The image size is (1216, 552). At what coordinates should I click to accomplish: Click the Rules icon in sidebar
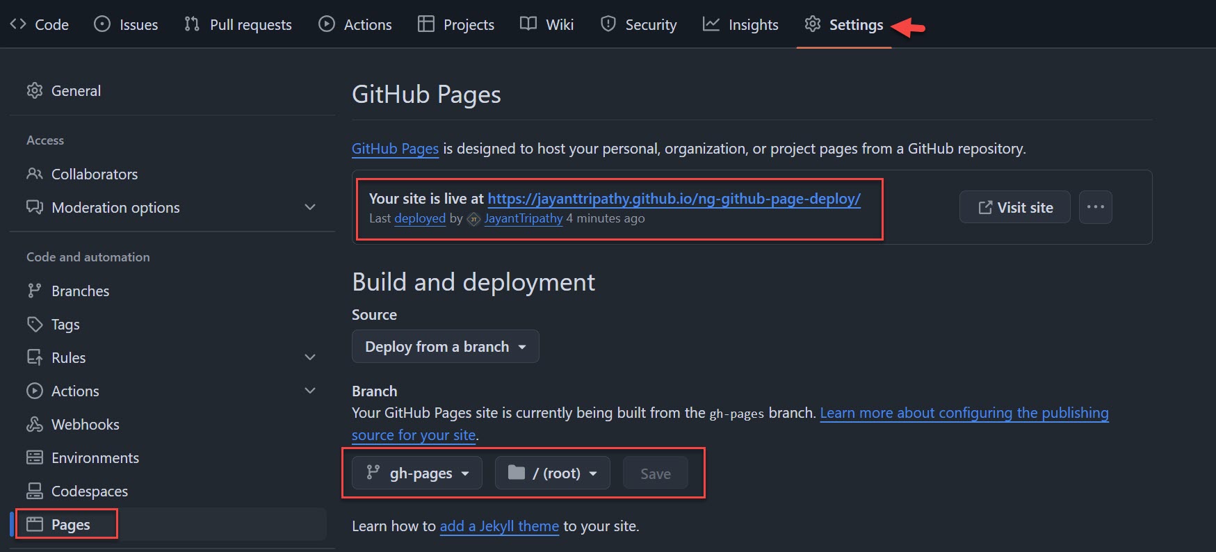coord(35,357)
